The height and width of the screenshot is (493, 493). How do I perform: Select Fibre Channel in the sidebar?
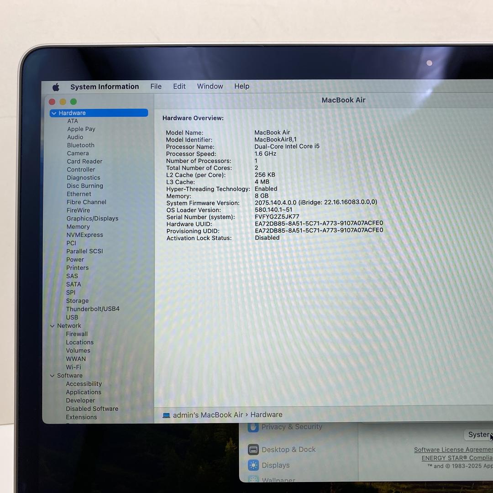(x=86, y=203)
